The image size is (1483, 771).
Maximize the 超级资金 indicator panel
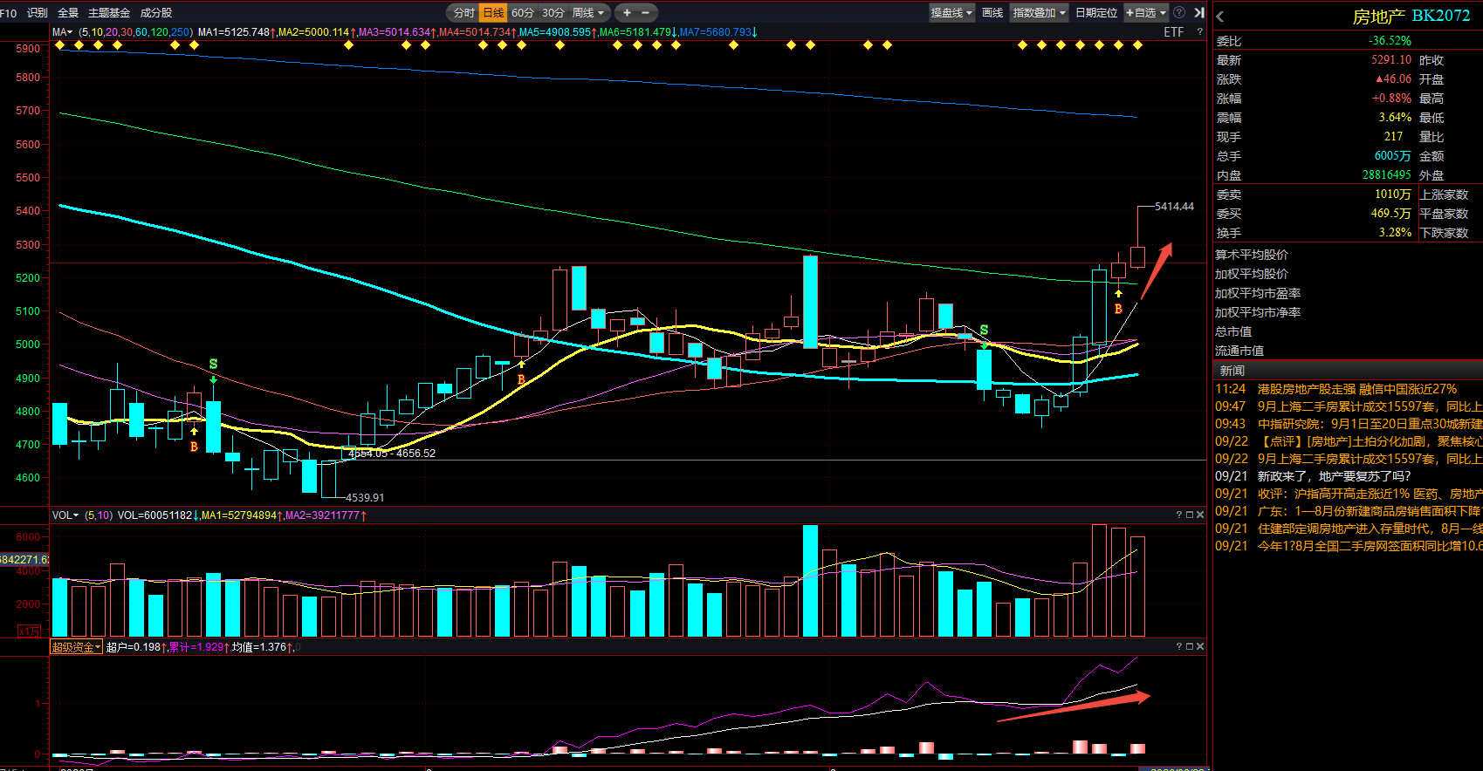[x=1189, y=646]
